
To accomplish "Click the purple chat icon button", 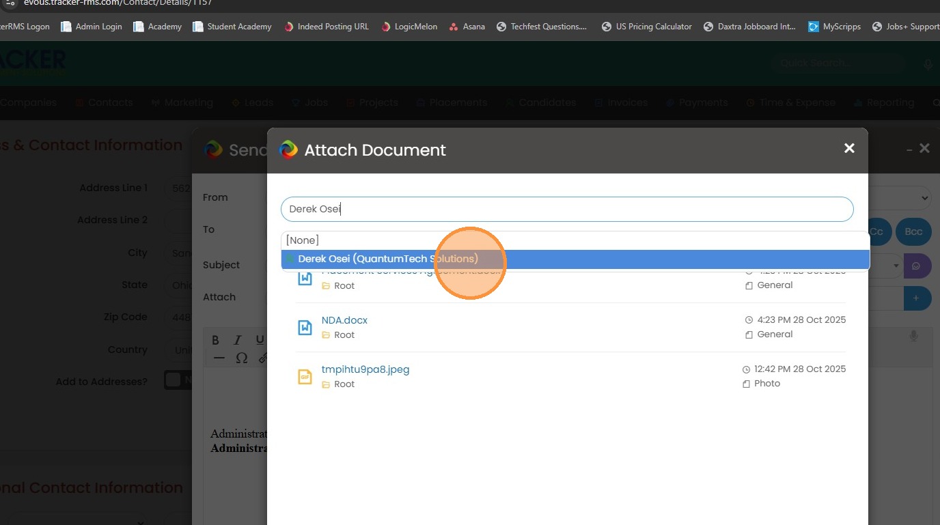I will coord(917,266).
